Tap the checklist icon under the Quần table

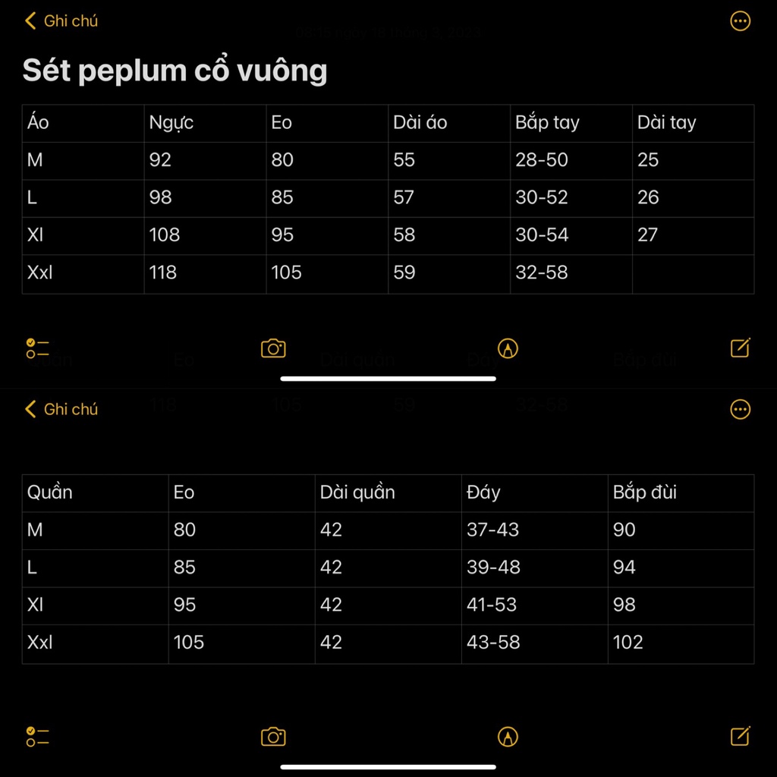tap(37, 736)
